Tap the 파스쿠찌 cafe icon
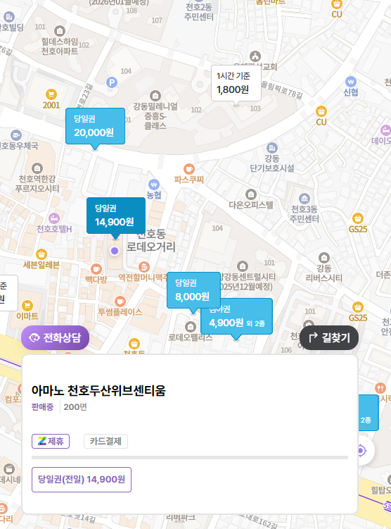 (189, 168)
